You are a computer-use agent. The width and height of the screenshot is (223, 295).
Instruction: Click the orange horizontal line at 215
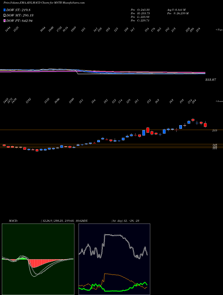pos(111,130)
